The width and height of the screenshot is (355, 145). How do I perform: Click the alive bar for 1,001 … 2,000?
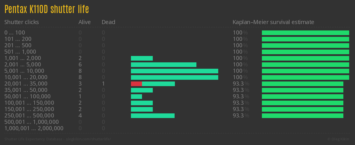pos(142,58)
